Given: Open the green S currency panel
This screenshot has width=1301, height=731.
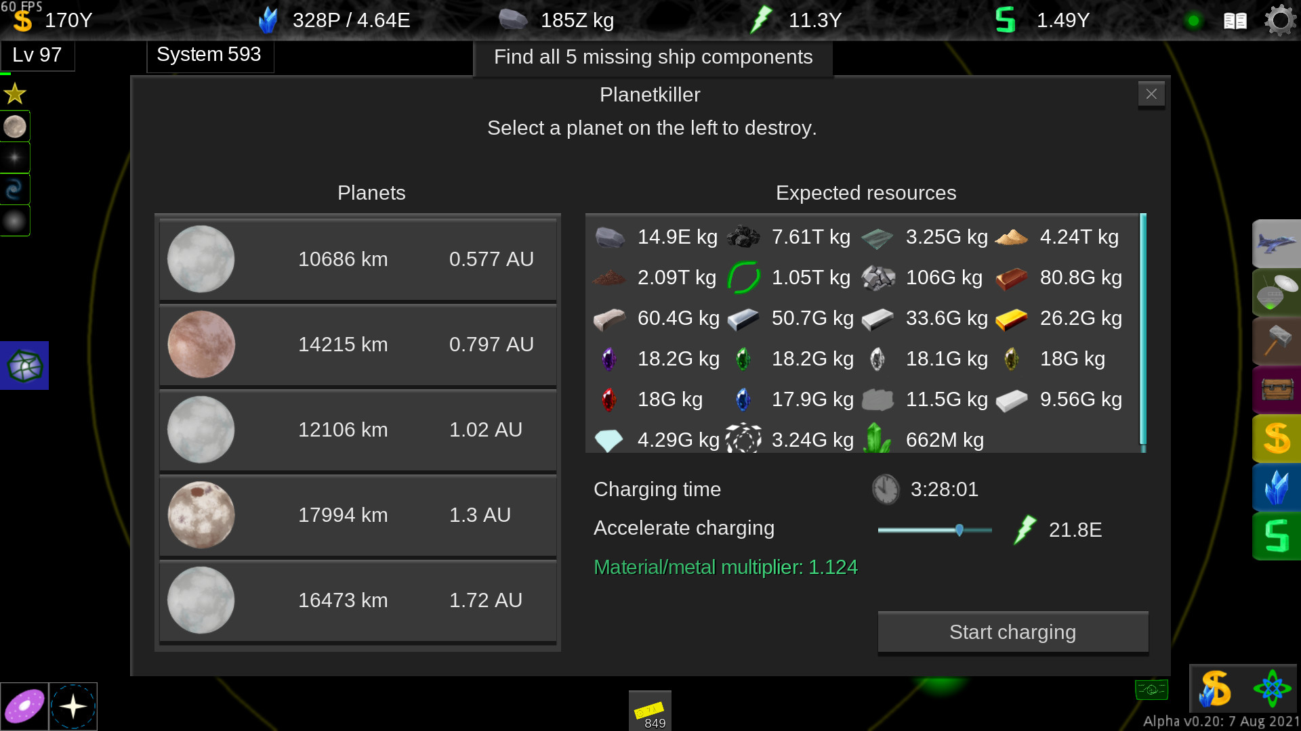Looking at the screenshot, I should [1277, 536].
